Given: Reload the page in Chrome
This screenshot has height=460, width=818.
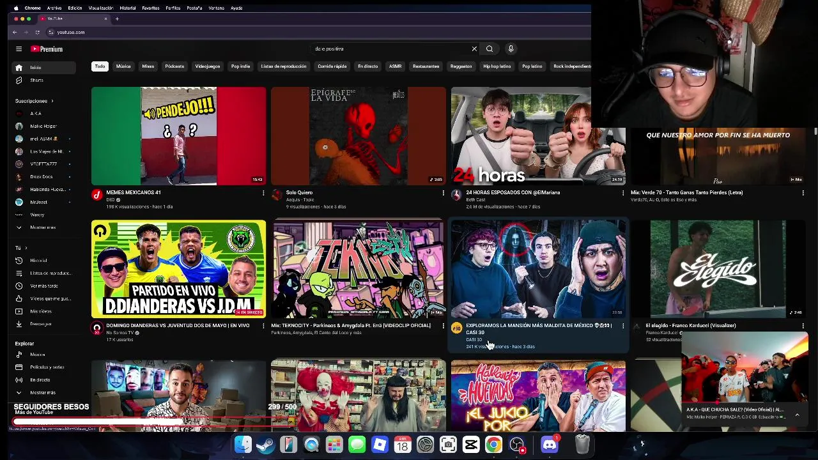Looking at the screenshot, I should click(37, 32).
